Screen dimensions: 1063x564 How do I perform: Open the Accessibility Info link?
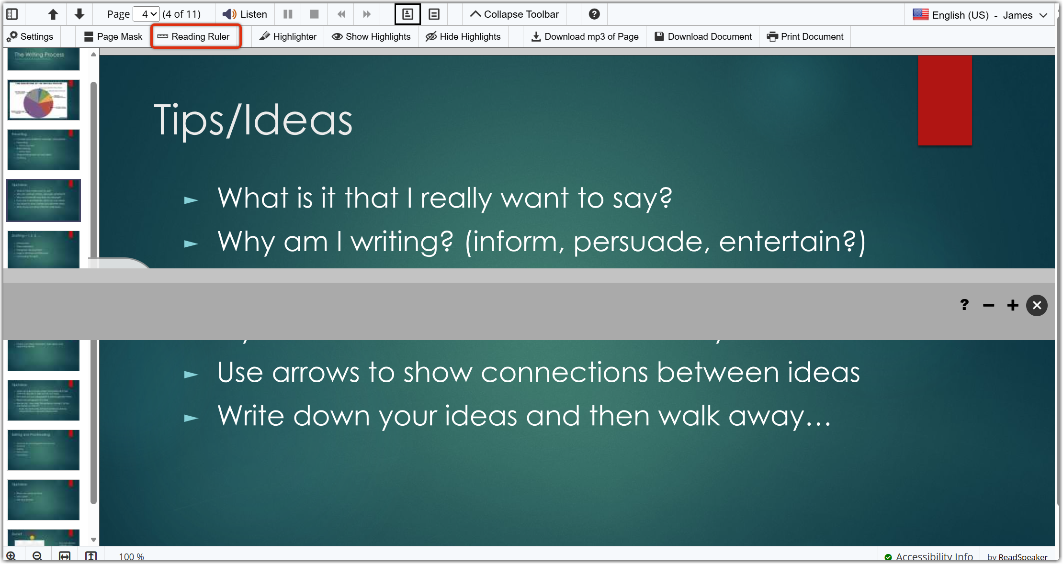tap(929, 557)
